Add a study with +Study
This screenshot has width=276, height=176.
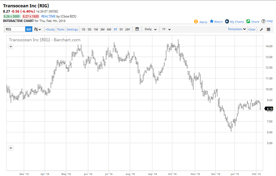(50, 29)
